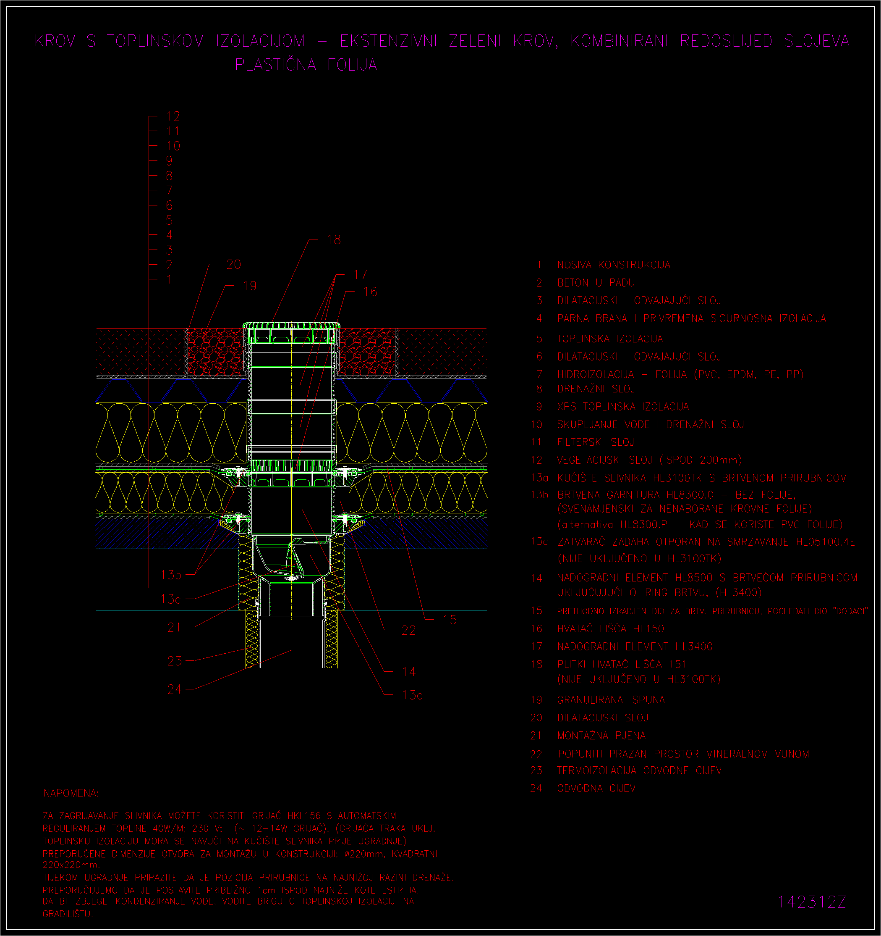
Task: Click legend entry 'ZATVARAČ ZADAHA OTPORAN NA SMRZAVANJE'
Action: 673,542
